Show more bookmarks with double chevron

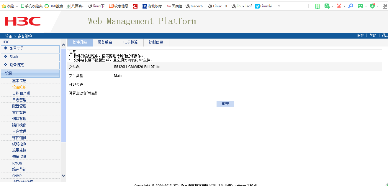[279, 6]
